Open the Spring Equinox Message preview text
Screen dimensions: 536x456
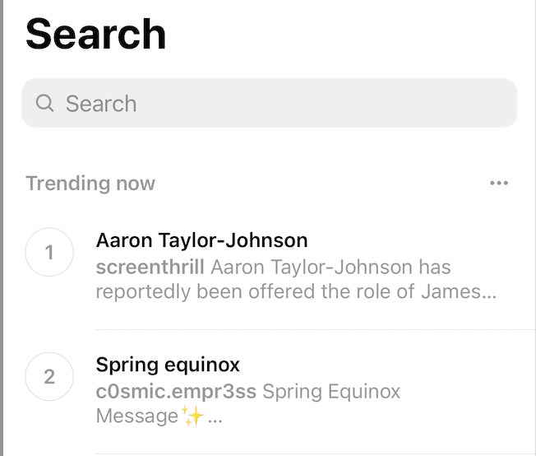point(330,391)
